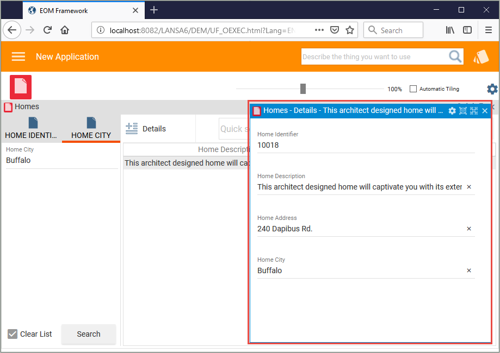500x353 pixels.
Task: Clear the Home Address field with its X
Action: (x=469, y=229)
